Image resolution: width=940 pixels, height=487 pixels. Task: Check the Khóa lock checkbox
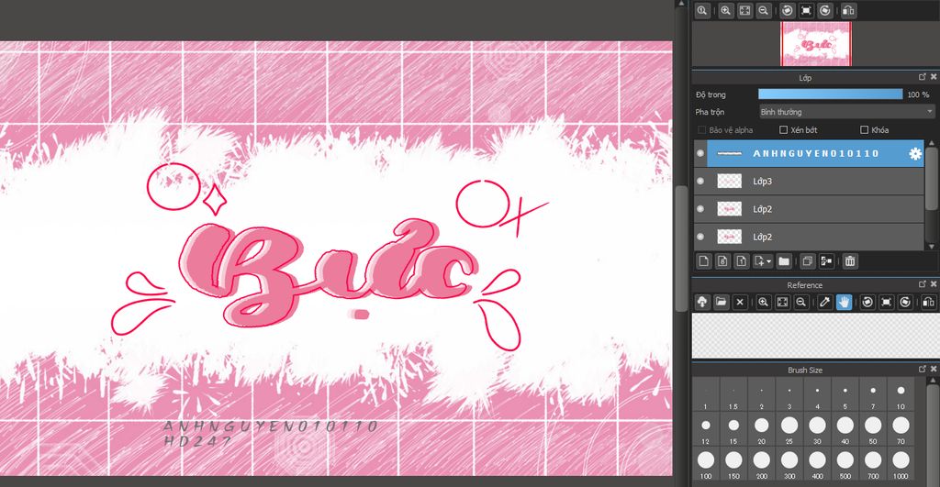(x=864, y=129)
